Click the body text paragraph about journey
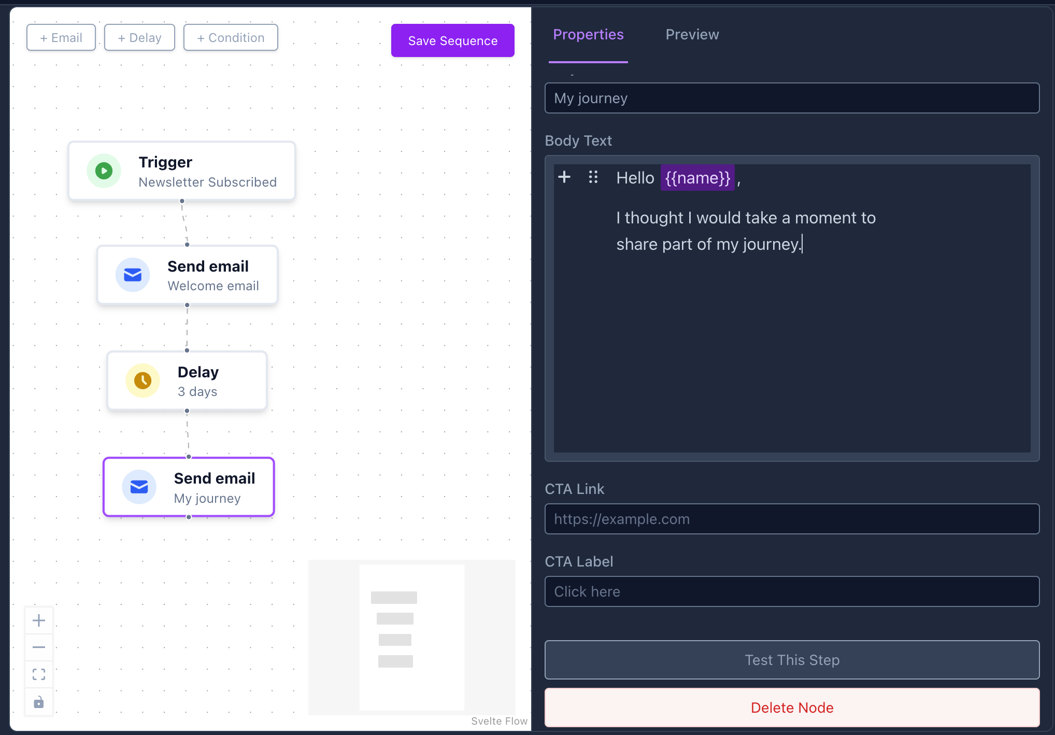Viewport: 1055px width, 735px height. pyautogui.click(x=746, y=231)
